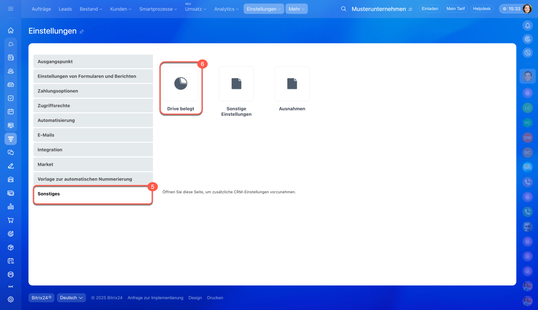Image resolution: width=538 pixels, height=310 pixels.
Task: Open the chat bubbles sidebar icon
Action: click(x=11, y=152)
